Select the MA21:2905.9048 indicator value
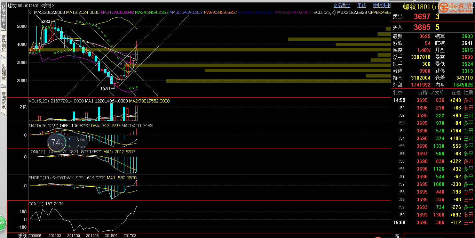 117,12
